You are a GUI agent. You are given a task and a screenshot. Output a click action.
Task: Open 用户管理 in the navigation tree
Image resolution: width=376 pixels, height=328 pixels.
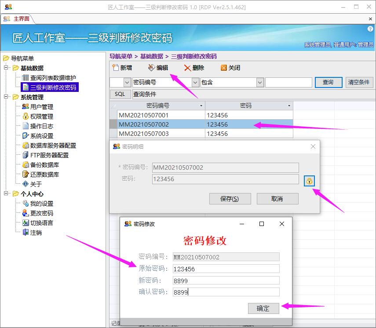(x=38, y=107)
